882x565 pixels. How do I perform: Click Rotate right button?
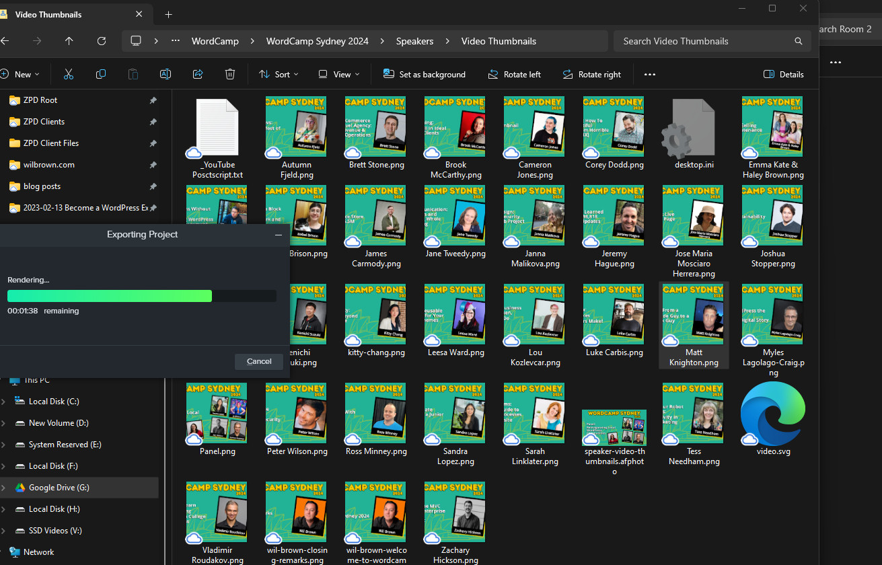point(591,75)
